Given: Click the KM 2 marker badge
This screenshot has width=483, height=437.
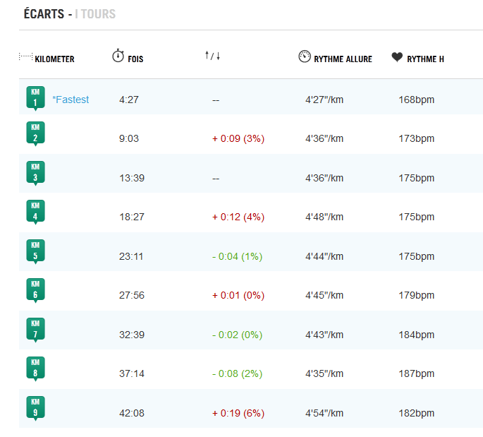Looking at the screenshot, I should tap(35, 133).
